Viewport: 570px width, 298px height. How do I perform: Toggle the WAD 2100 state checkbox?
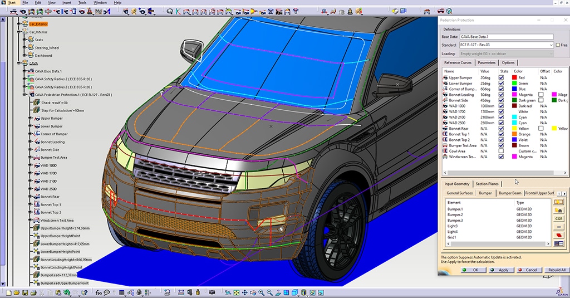[x=502, y=117]
